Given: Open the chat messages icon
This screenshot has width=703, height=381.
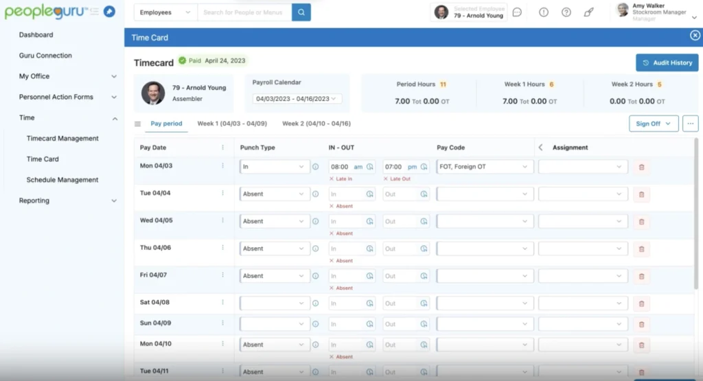Looking at the screenshot, I should pyautogui.click(x=517, y=12).
